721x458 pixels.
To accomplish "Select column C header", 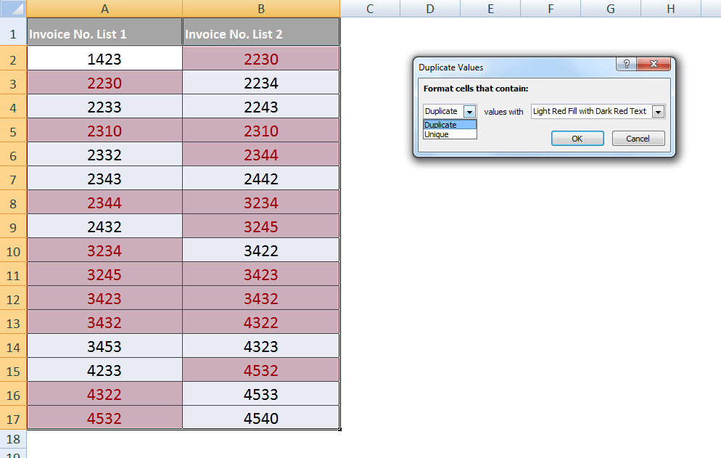I will (370, 9).
